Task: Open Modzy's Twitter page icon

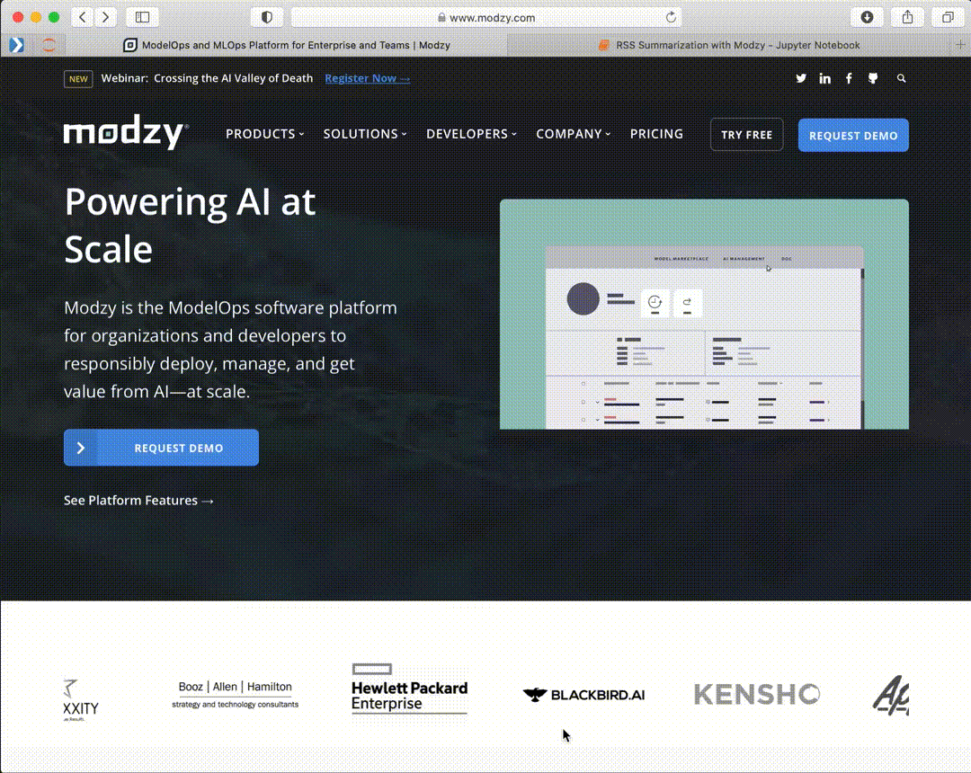Action: click(801, 79)
